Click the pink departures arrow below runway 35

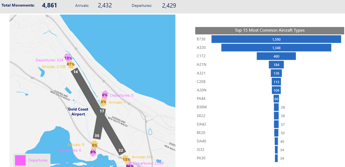tap(93, 152)
